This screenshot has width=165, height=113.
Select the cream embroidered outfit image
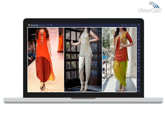[83, 60]
